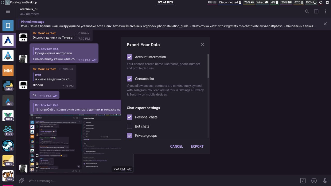Click the 'ок' message bubble
The image size is (331, 186).
(44, 95)
